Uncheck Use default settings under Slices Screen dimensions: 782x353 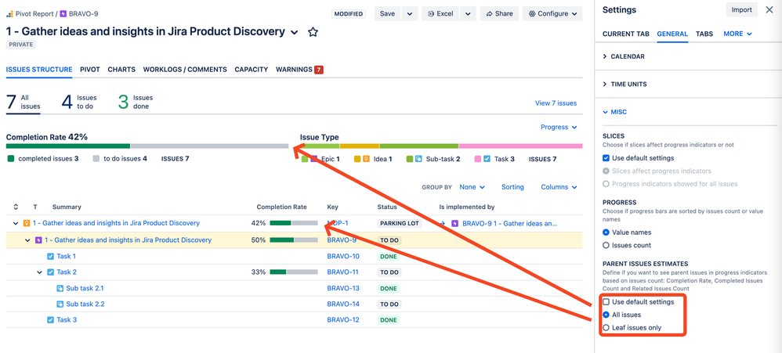tap(606, 158)
